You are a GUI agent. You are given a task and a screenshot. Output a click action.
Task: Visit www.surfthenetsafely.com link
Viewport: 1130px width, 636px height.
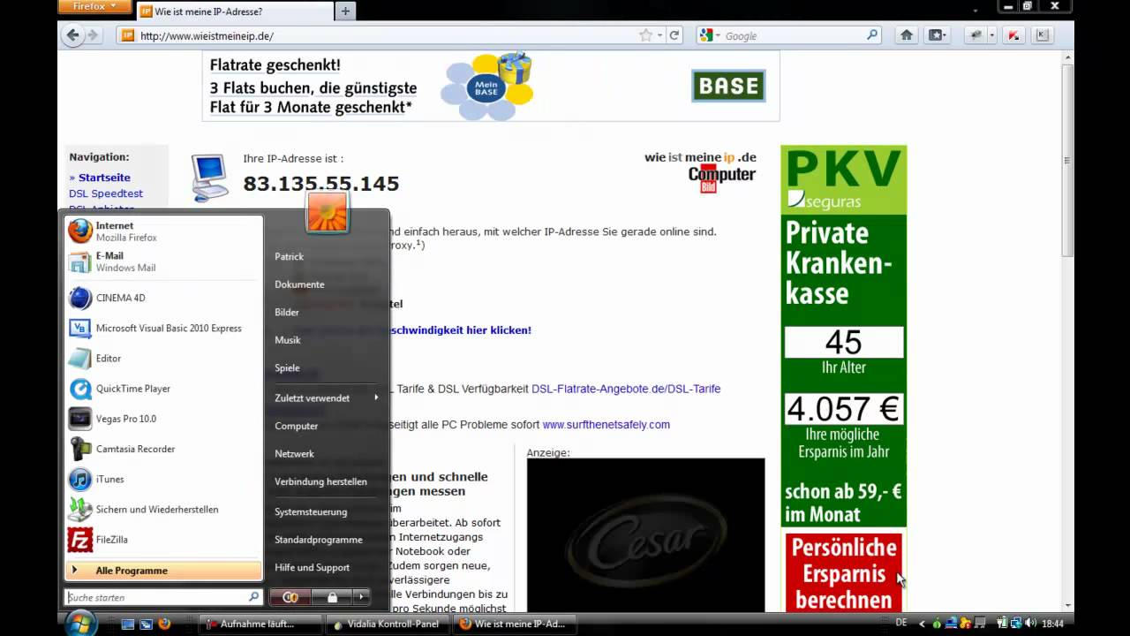coord(606,425)
